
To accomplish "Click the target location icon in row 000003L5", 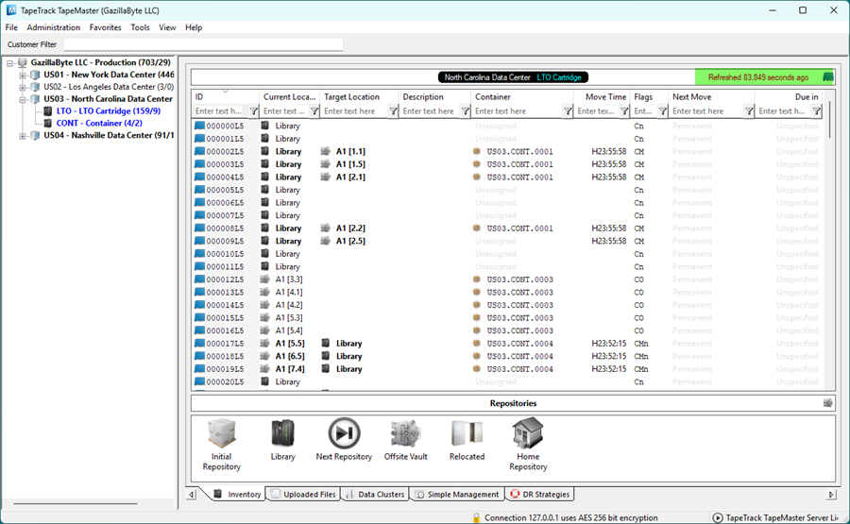I will pos(325,164).
